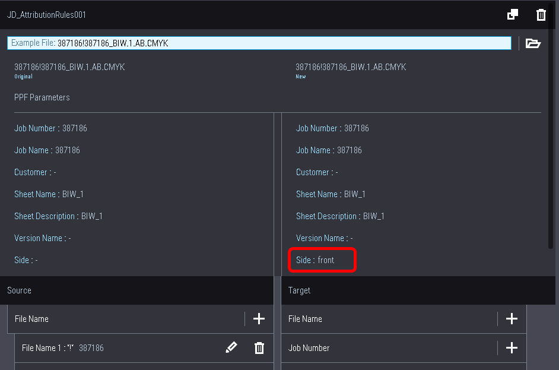This screenshot has height=370, width=559.
Task: Click New 'Customer : -' text
Action: tap(317, 172)
